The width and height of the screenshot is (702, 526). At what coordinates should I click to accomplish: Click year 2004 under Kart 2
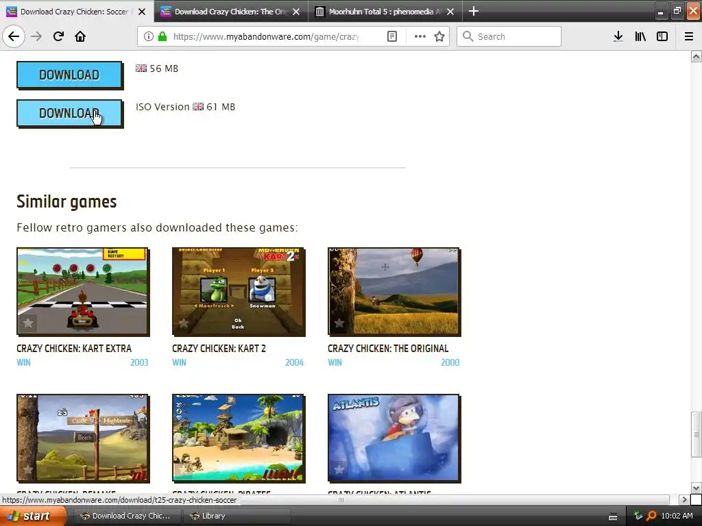coord(294,362)
